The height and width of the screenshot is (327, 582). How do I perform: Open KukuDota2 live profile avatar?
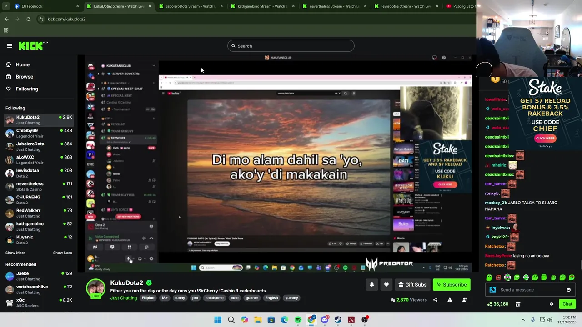click(x=96, y=289)
